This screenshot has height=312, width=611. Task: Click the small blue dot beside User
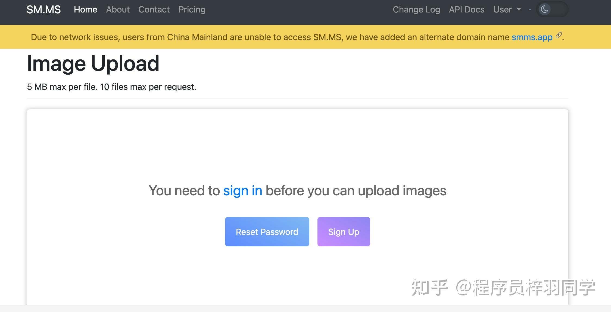[530, 9]
